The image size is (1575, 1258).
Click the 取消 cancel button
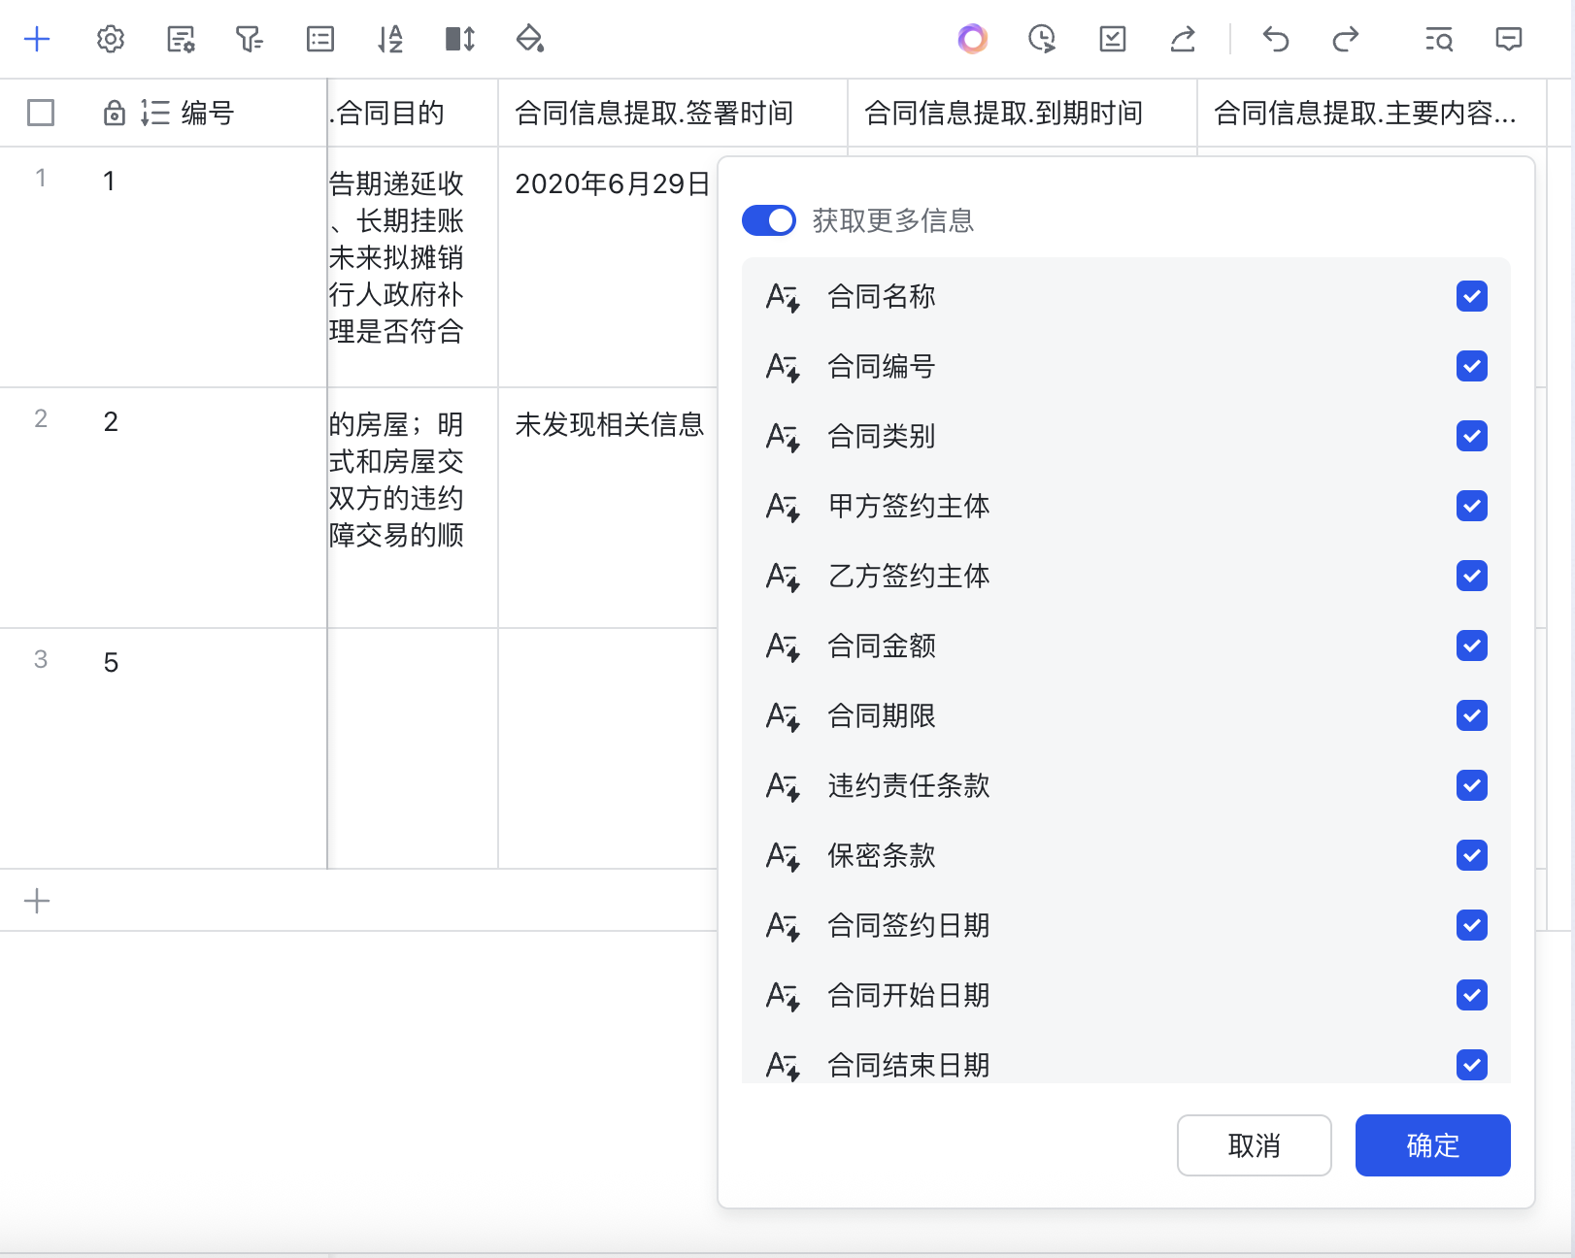[x=1254, y=1145]
